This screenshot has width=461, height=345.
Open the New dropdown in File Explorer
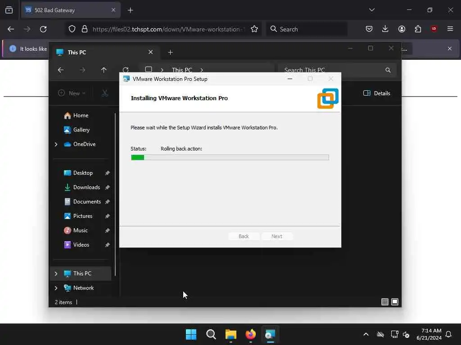tap(72, 93)
